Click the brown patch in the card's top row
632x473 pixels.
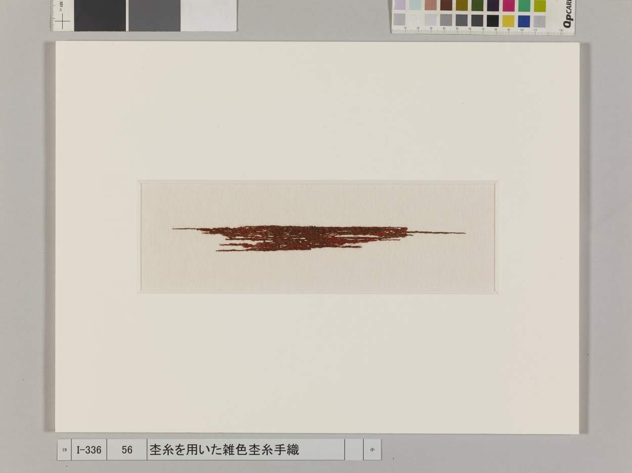point(446,5)
